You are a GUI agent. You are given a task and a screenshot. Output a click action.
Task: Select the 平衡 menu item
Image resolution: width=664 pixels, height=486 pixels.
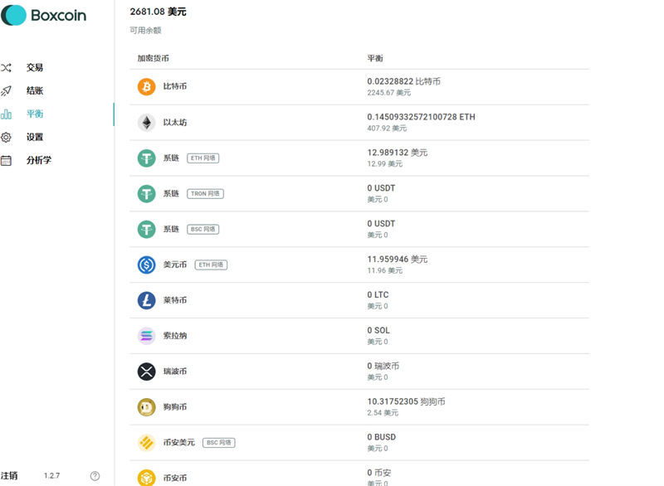(x=35, y=114)
